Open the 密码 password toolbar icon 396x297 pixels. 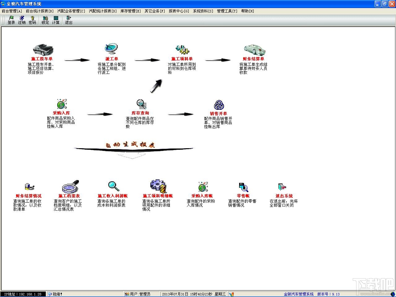(x=32, y=20)
